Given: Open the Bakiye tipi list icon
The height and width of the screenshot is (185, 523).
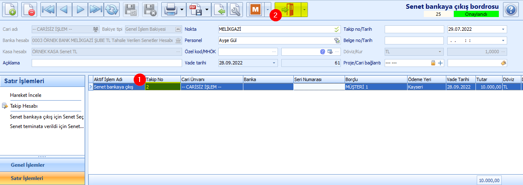Looking at the screenshot, I should (x=178, y=29).
